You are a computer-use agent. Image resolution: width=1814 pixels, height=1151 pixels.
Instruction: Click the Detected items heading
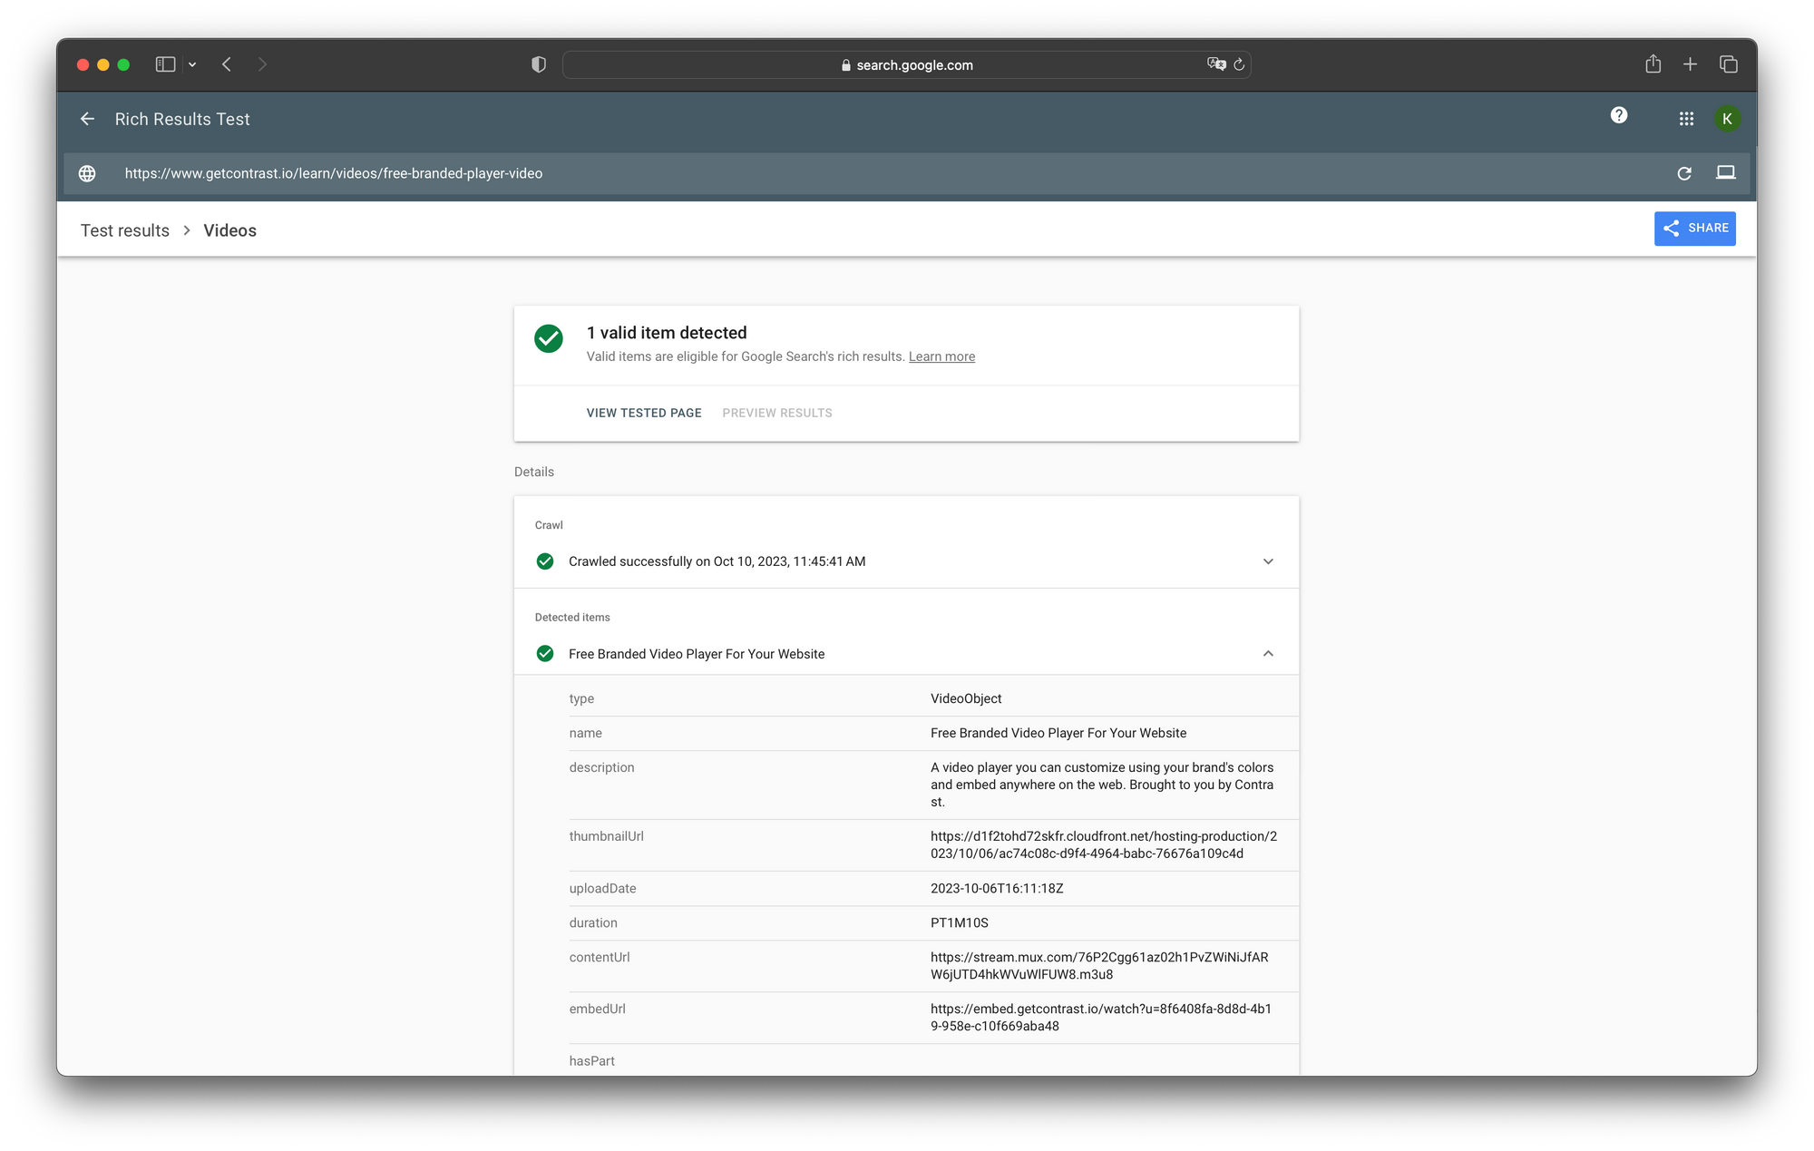tap(572, 617)
